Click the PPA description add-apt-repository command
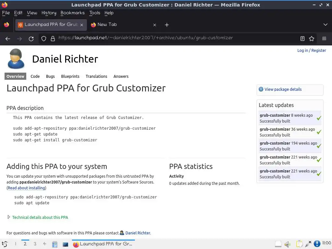Image resolution: width=332 pixels, height=249 pixels. point(84,128)
